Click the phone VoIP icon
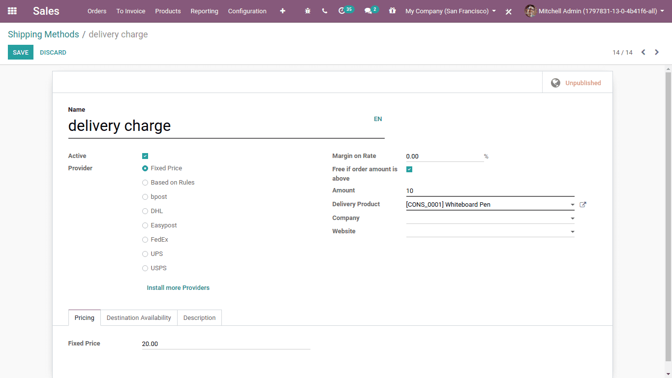Screen dimensions: 672x378 tap(325, 11)
